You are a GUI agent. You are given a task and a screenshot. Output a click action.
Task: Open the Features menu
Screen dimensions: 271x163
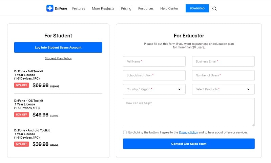(x=79, y=8)
